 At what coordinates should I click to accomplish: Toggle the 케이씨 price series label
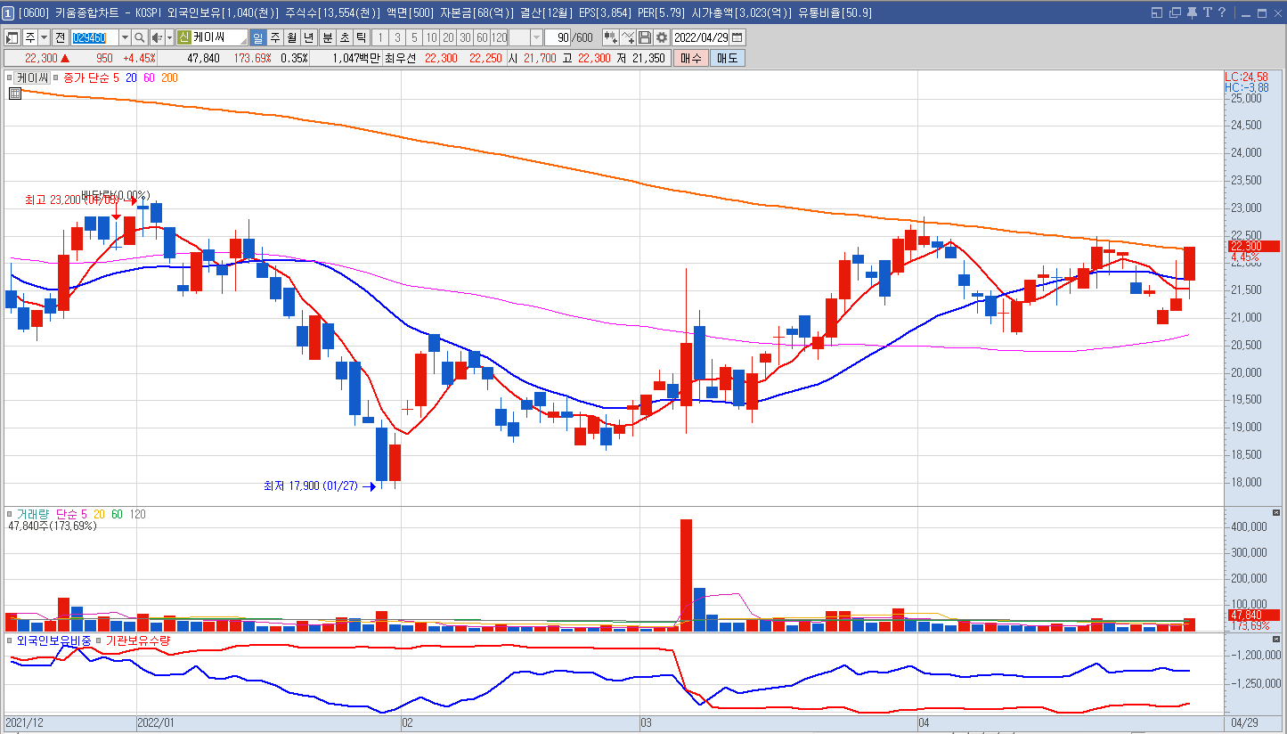(x=32, y=77)
